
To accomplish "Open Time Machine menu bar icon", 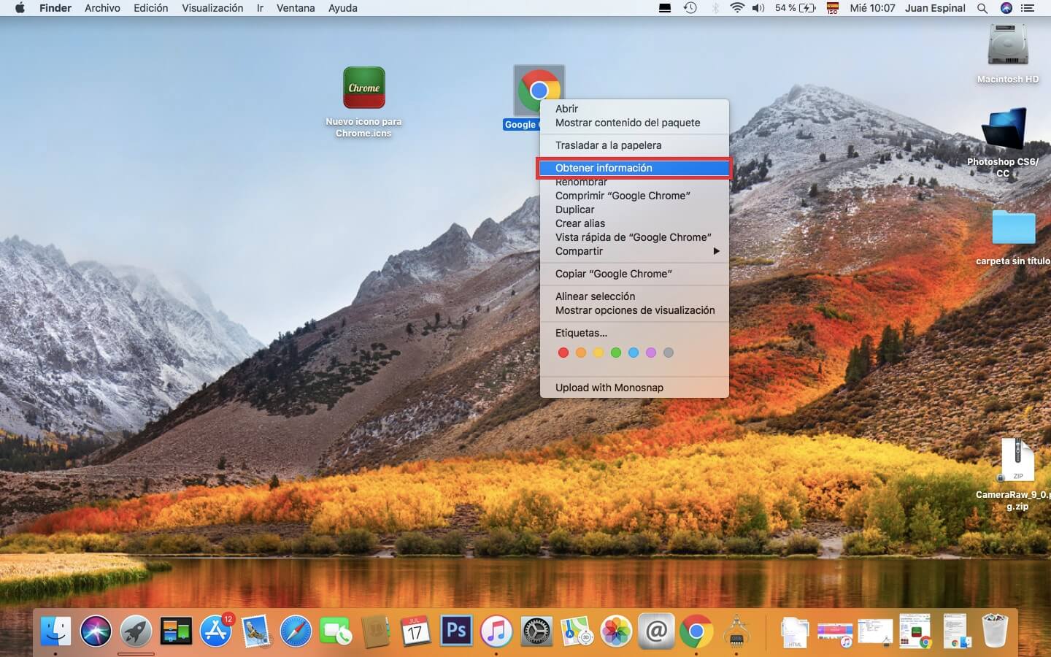I will click(690, 8).
